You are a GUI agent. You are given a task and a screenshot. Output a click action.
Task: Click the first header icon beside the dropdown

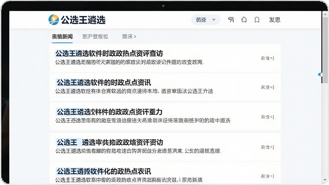tap(231, 20)
